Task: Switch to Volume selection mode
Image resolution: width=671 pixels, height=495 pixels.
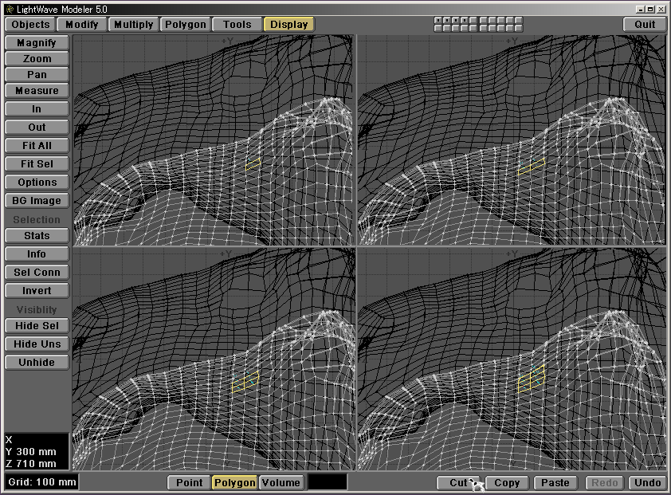Action: (281, 482)
